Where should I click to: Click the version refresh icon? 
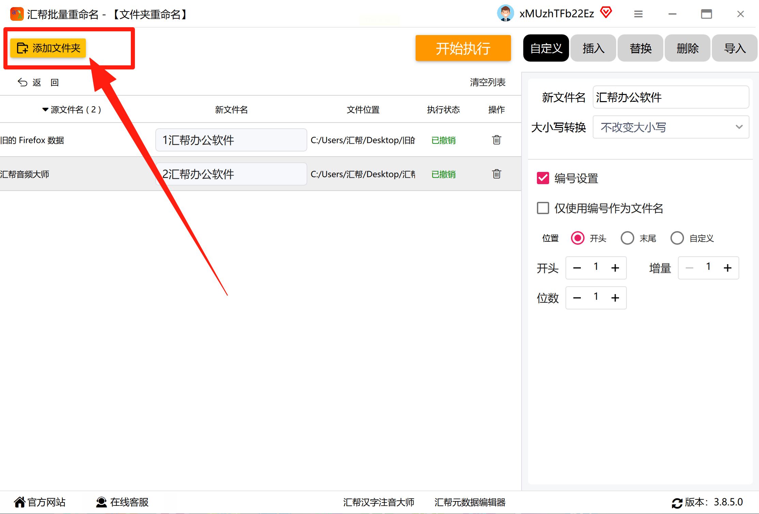coord(677,503)
